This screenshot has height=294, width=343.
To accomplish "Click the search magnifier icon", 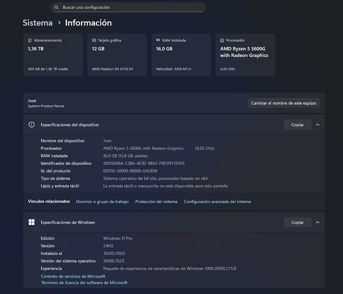I will click(x=56, y=7).
